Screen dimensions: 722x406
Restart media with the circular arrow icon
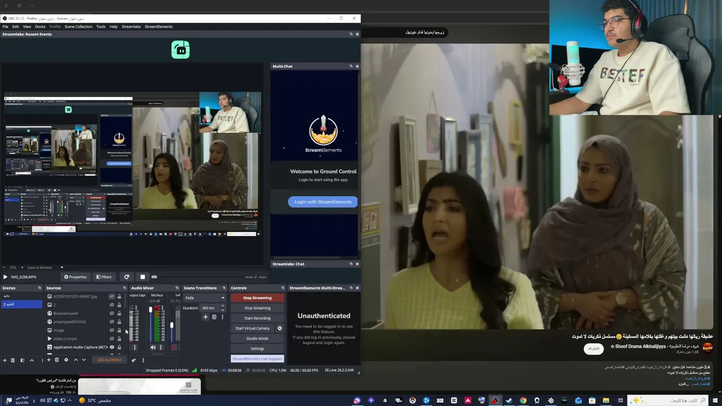click(x=126, y=277)
